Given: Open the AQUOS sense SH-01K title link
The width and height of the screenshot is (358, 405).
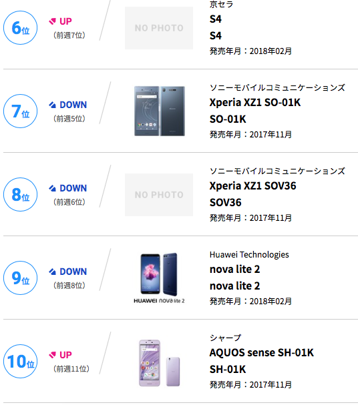Looking at the screenshot, I should click(x=262, y=353).
